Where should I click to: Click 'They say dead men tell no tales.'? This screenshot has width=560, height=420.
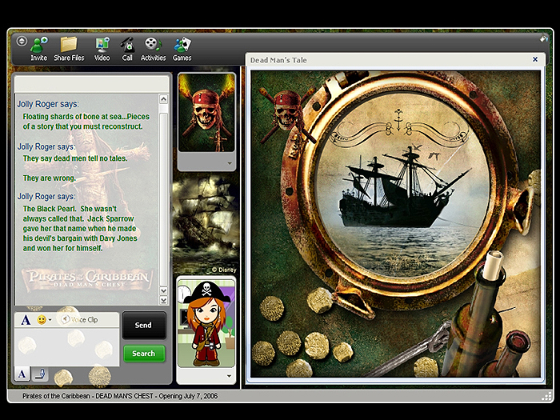tap(75, 158)
